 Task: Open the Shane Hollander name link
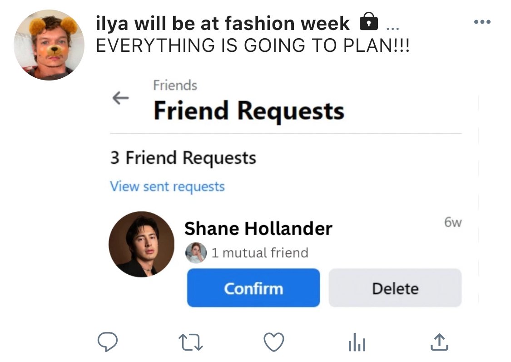tap(258, 228)
